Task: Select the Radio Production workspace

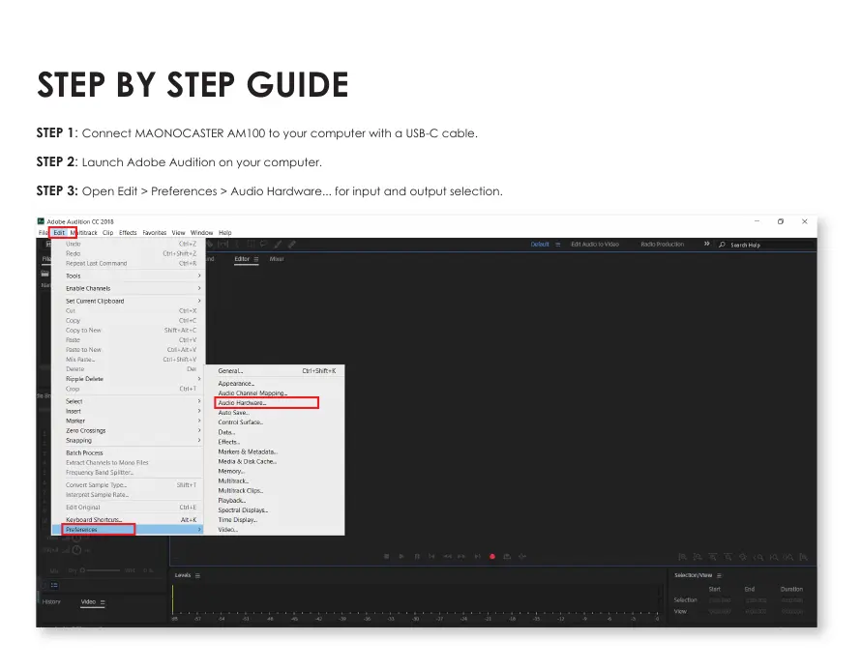Action: [x=663, y=245]
